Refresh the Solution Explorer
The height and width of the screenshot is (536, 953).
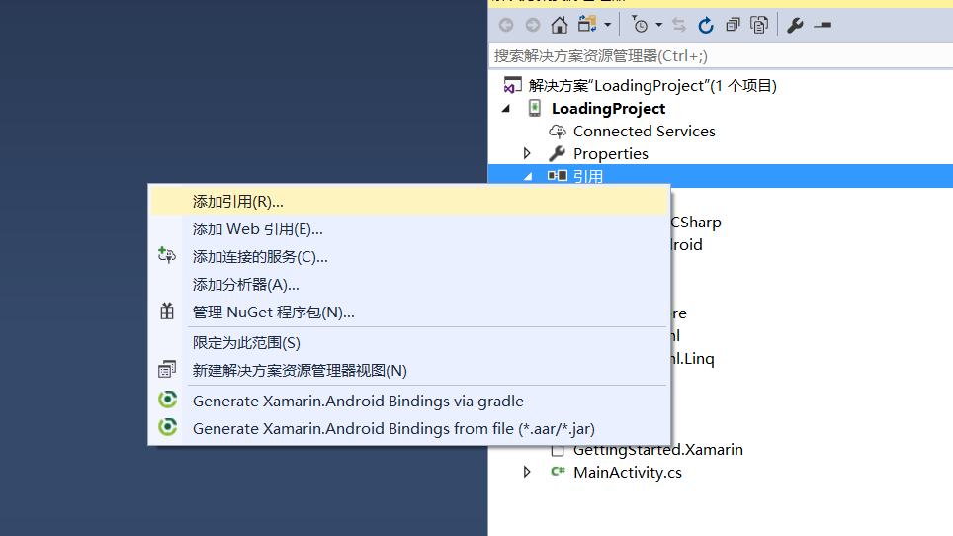(x=706, y=25)
